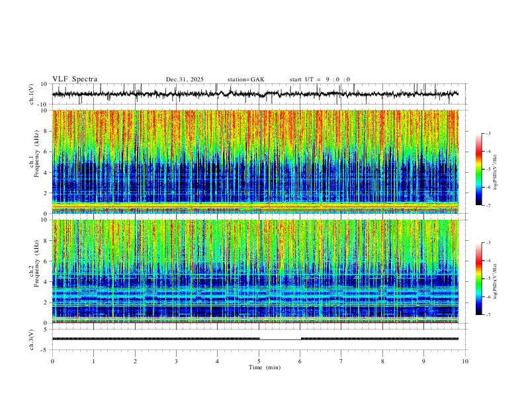This screenshot has height=405, width=524.
Task: Click time axis tick label "3"
Action: [x=176, y=361]
